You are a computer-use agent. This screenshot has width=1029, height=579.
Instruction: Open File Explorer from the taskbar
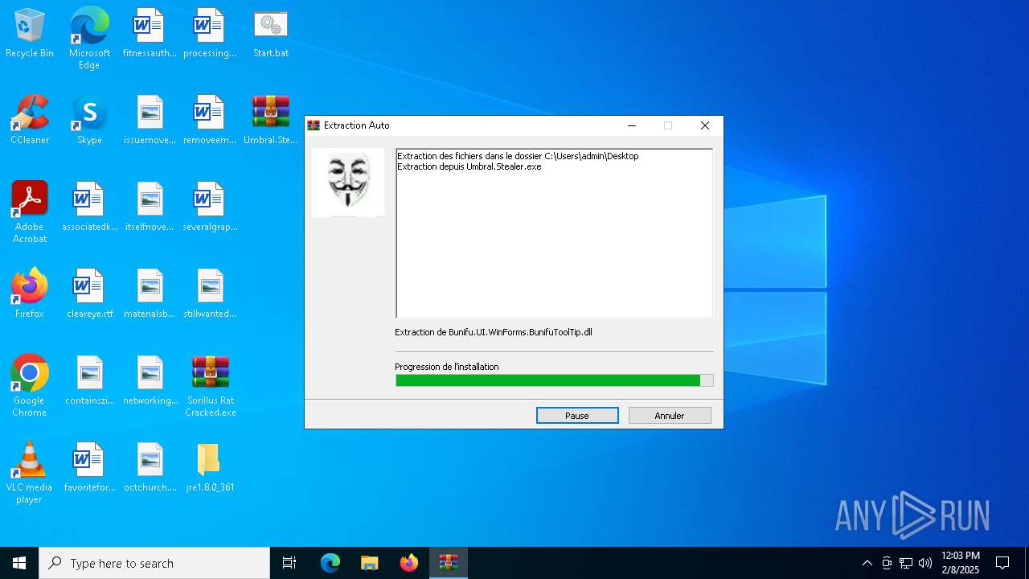tap(369, 563)
